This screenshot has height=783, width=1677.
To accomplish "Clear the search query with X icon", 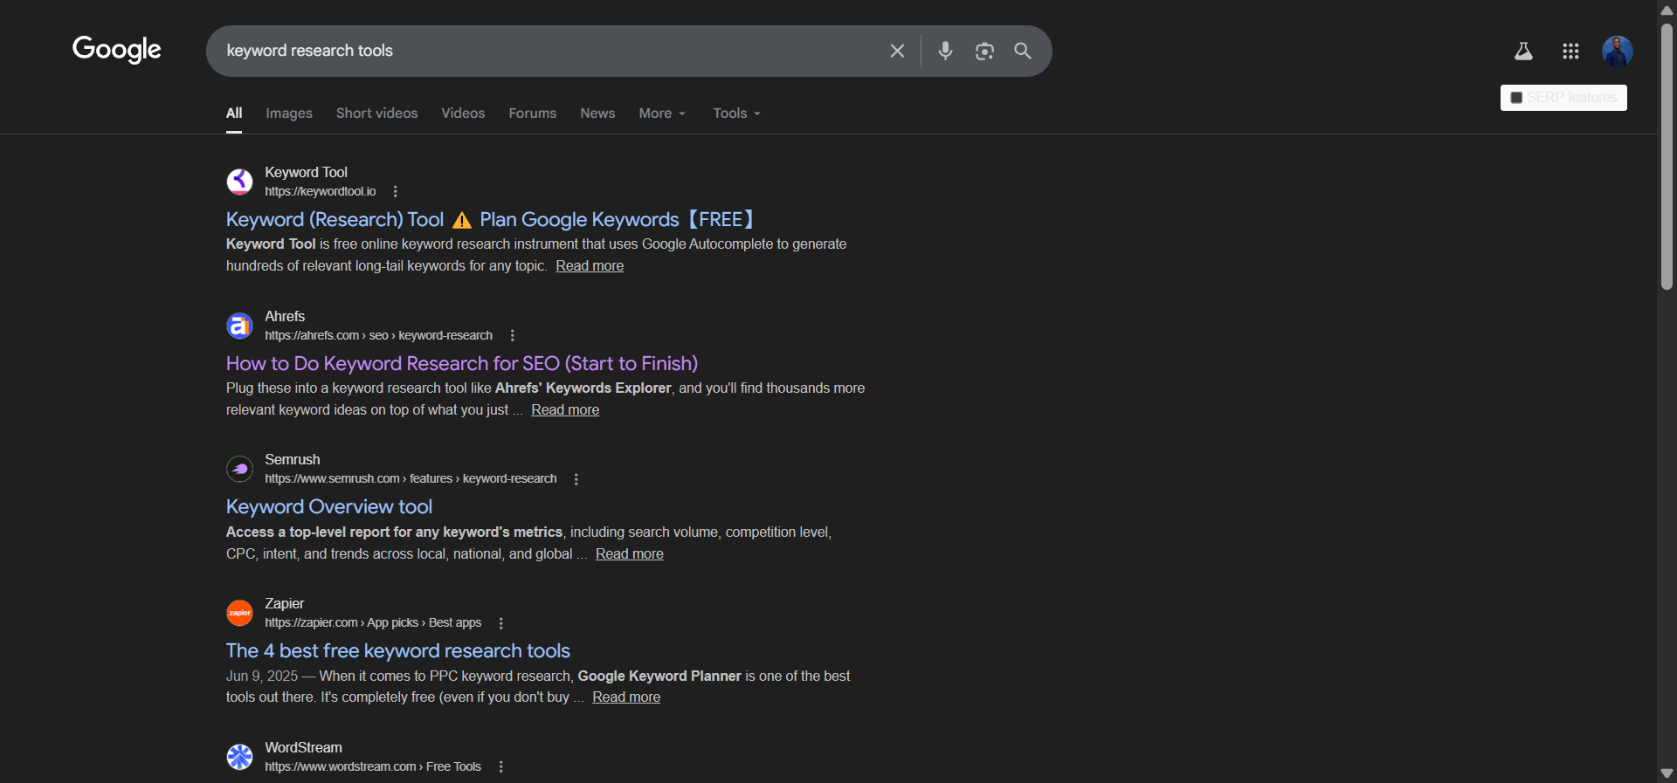I will coord(897,51).
